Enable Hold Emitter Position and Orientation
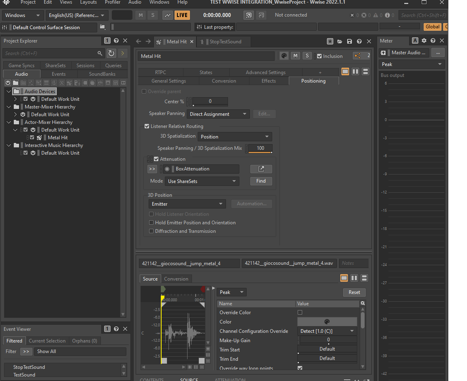The width and height of the screenshot is (467, 381). [x=151, y=222]
